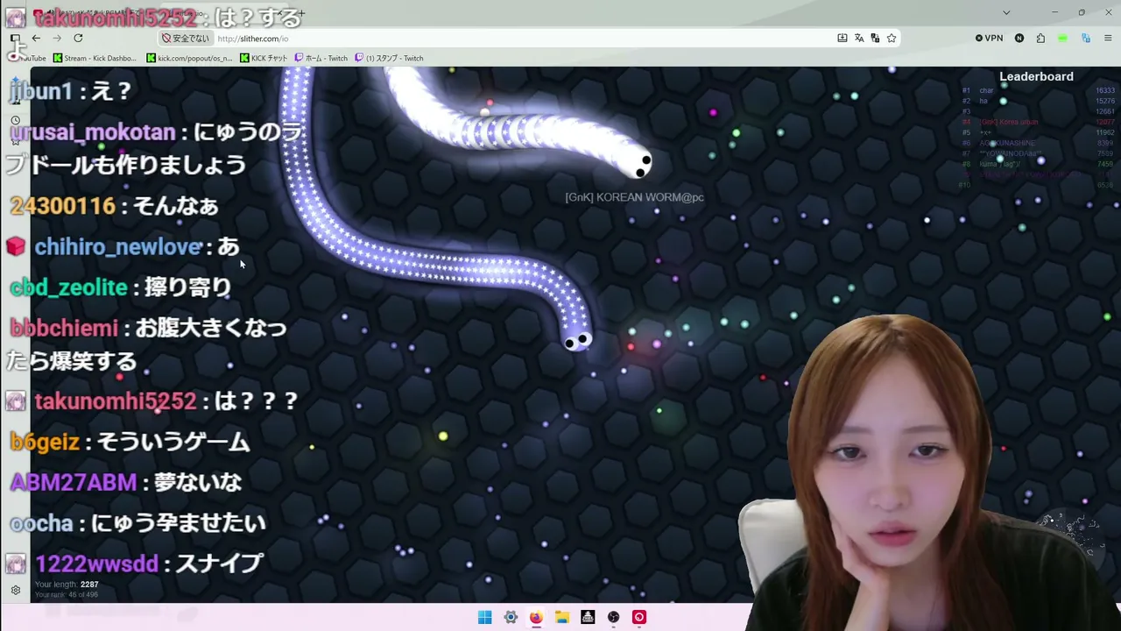This screenshot has height=631, width=1121.
Task: Open the browser hamburger menu
Action: (x=1109, y=38)
